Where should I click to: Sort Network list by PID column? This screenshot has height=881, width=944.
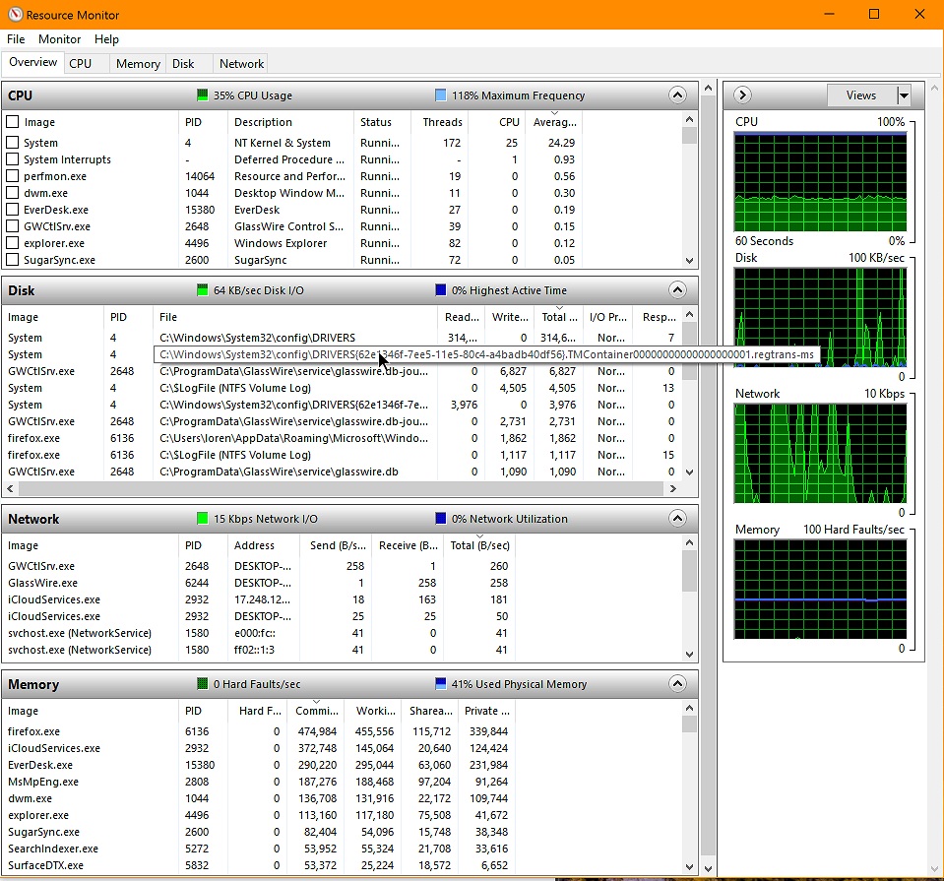click(203, 545)
